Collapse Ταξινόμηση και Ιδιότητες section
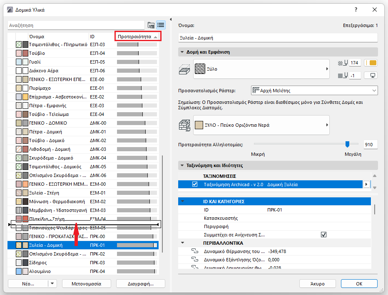The width and height of the screenshot is (388, 295). 182,165
